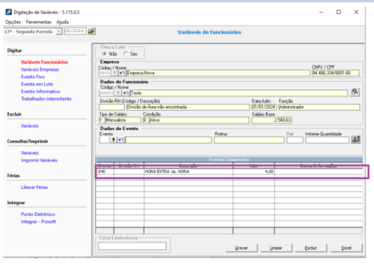Click the Salário Base field
This screenshot has width=374, height=264.
pyautogui.click(x=272, y=120)
